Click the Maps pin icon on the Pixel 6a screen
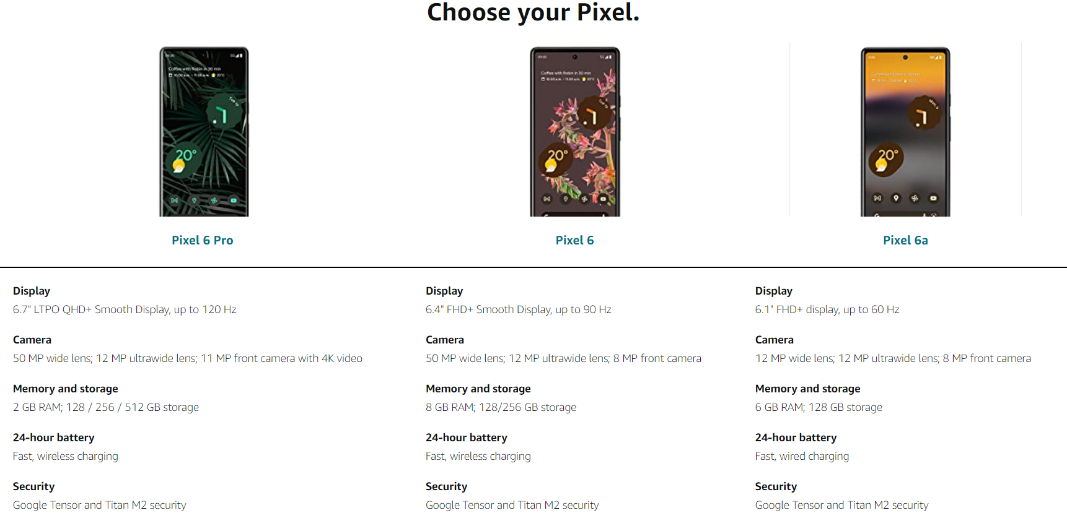This screenshot has height=531, width=1067. point(896,198)
